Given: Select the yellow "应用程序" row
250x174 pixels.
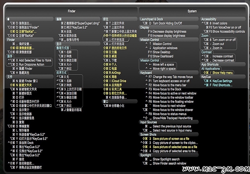Looking at the screenshot, I should [x=113, y=85].
